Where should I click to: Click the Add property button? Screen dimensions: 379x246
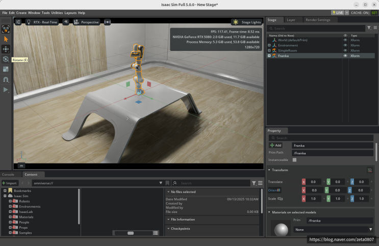point(275,145)
